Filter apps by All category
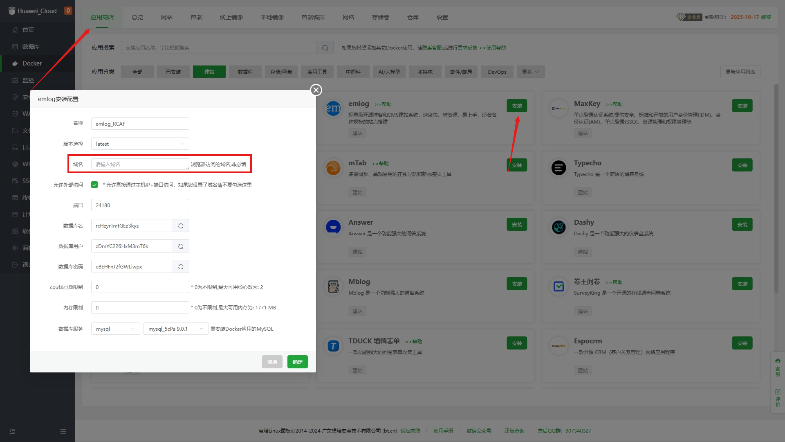785x442 pixels. point(137,72)
